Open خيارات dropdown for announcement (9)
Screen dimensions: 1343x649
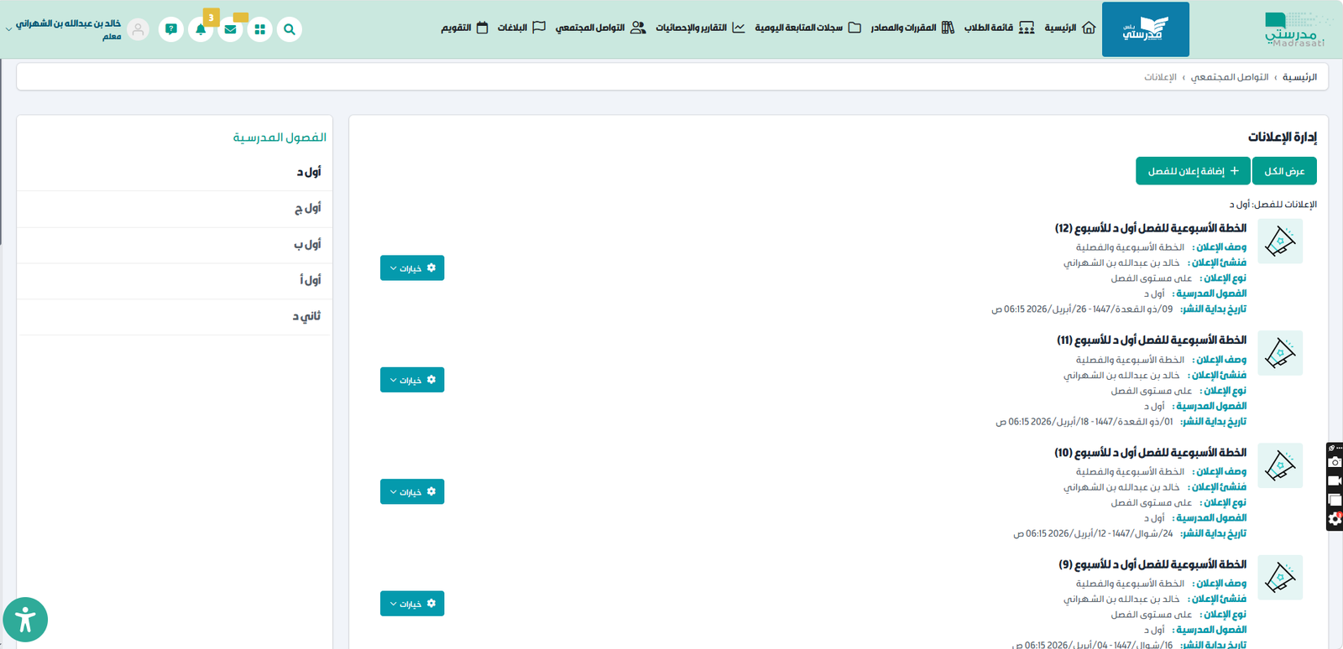[x=412, y=604]
